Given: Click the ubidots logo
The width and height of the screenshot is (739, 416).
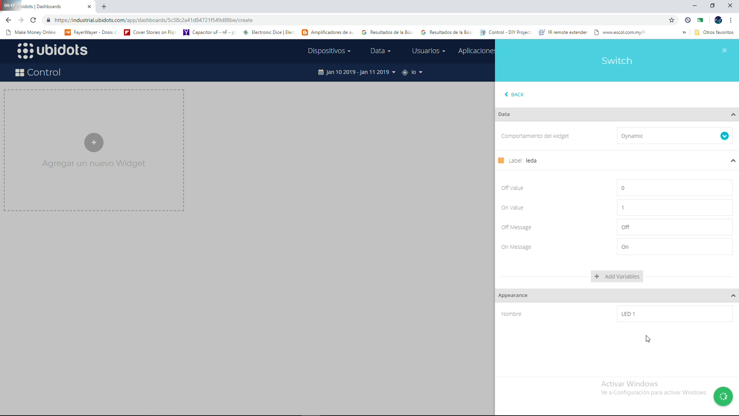Looking at the screenshot, I should tap(52, 50).
